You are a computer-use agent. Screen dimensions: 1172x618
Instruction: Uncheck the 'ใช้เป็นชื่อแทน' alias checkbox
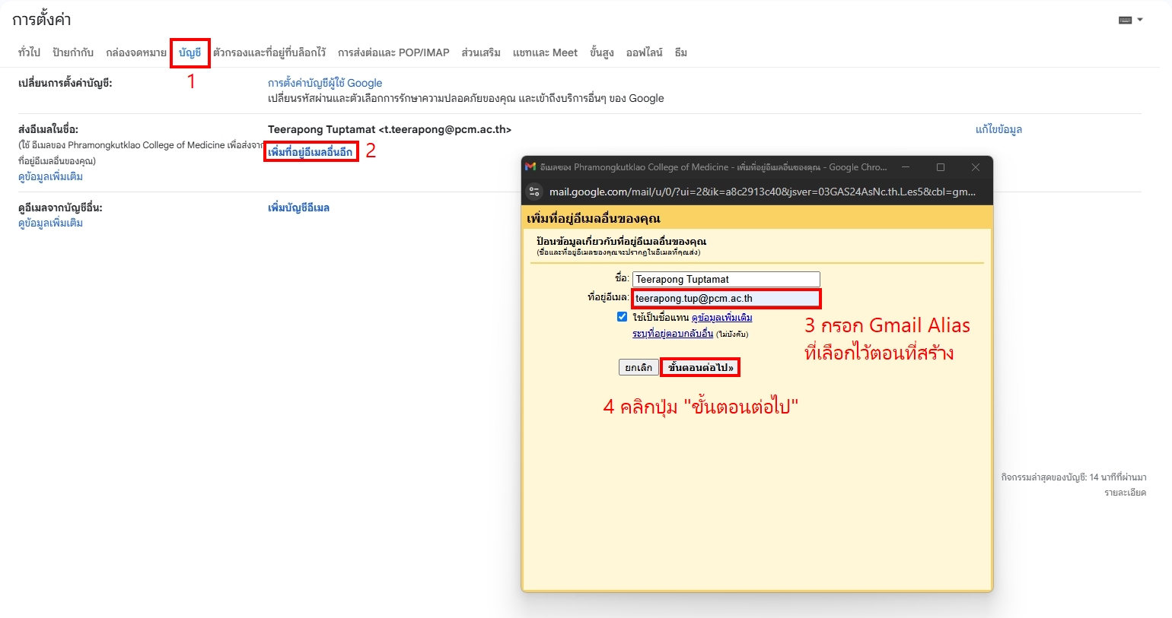[x=622, y=317]
